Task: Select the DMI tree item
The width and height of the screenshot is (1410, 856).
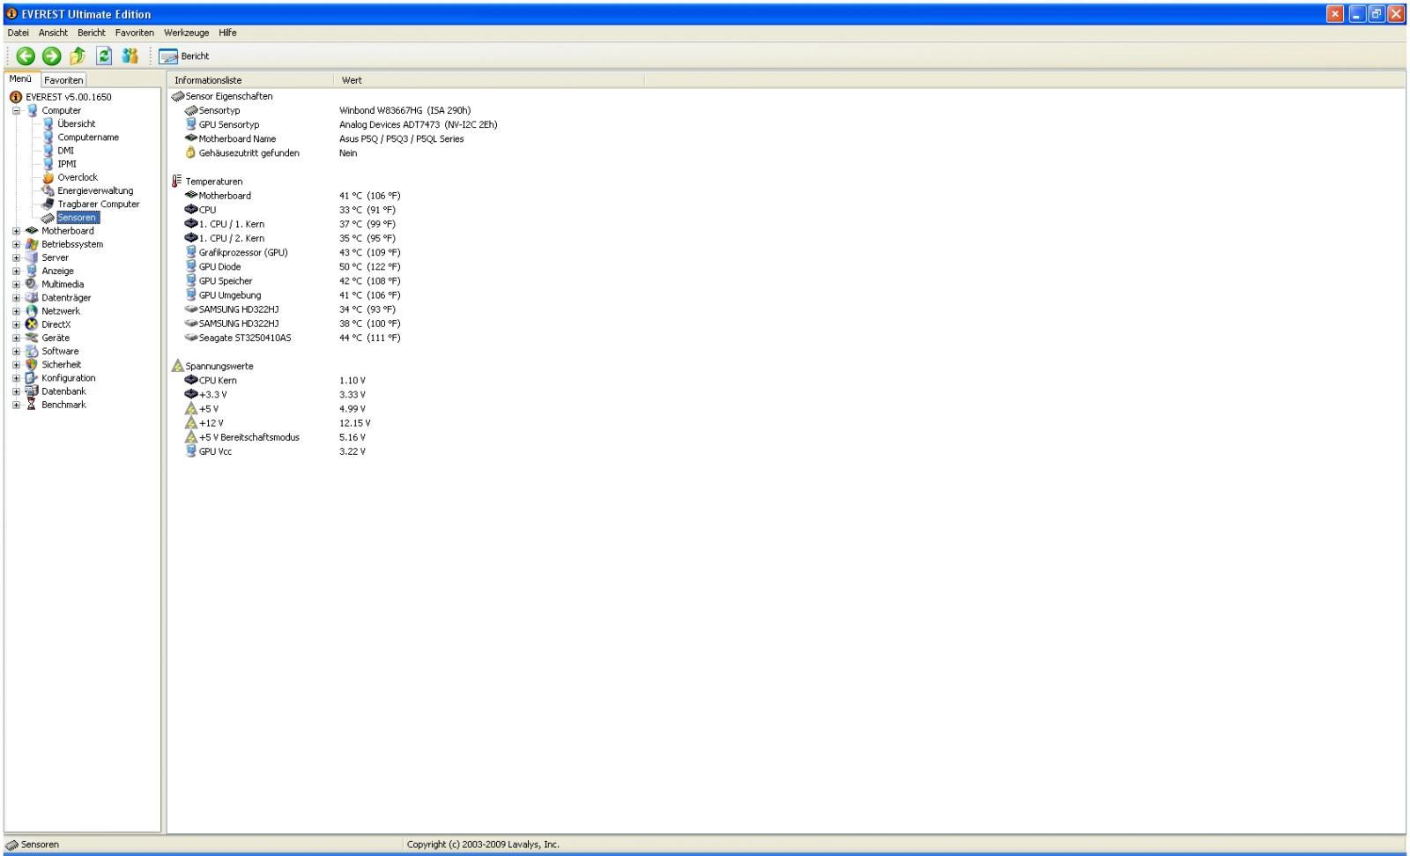Action: pos(65,151)
